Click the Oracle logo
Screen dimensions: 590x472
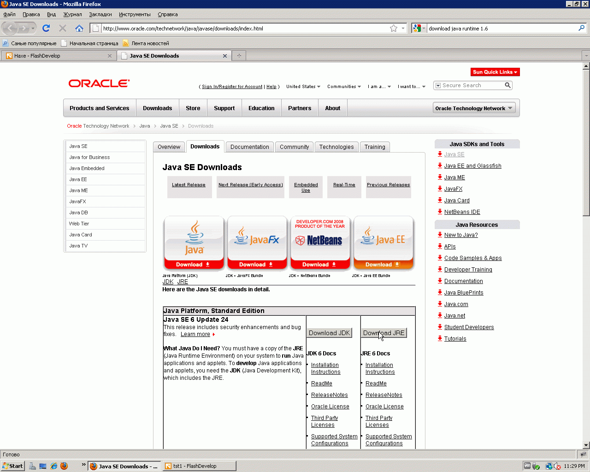pyautogui.click(x=99, y=83)
